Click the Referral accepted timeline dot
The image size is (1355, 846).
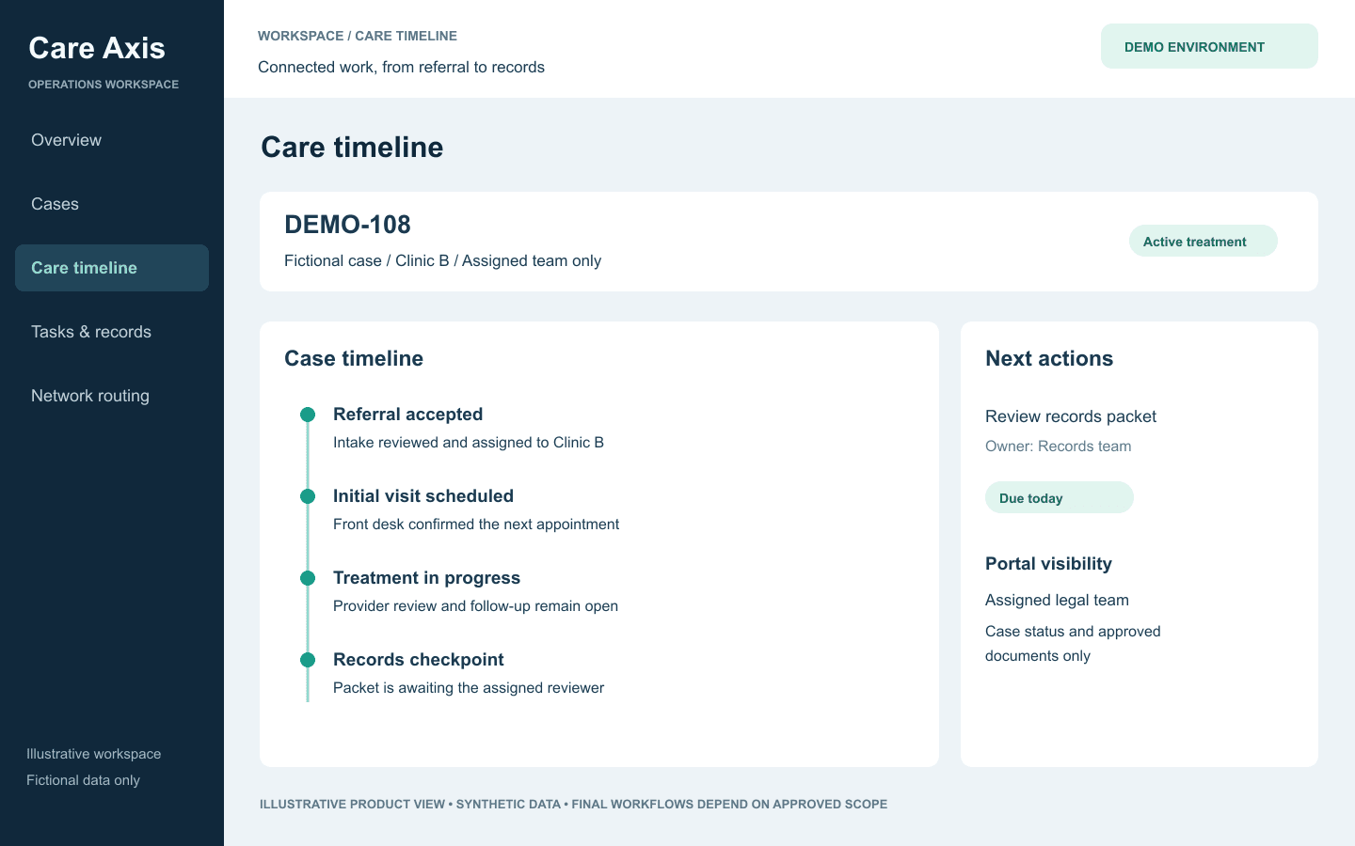tap(308, 415)
